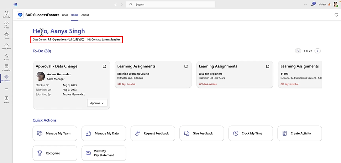Click the Give Feedback quick action
The image size is (341, 163).
(x=201, y=133)
